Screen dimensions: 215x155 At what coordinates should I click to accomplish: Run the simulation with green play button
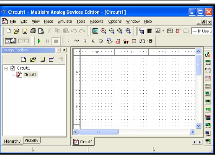(x=39, y=41)
